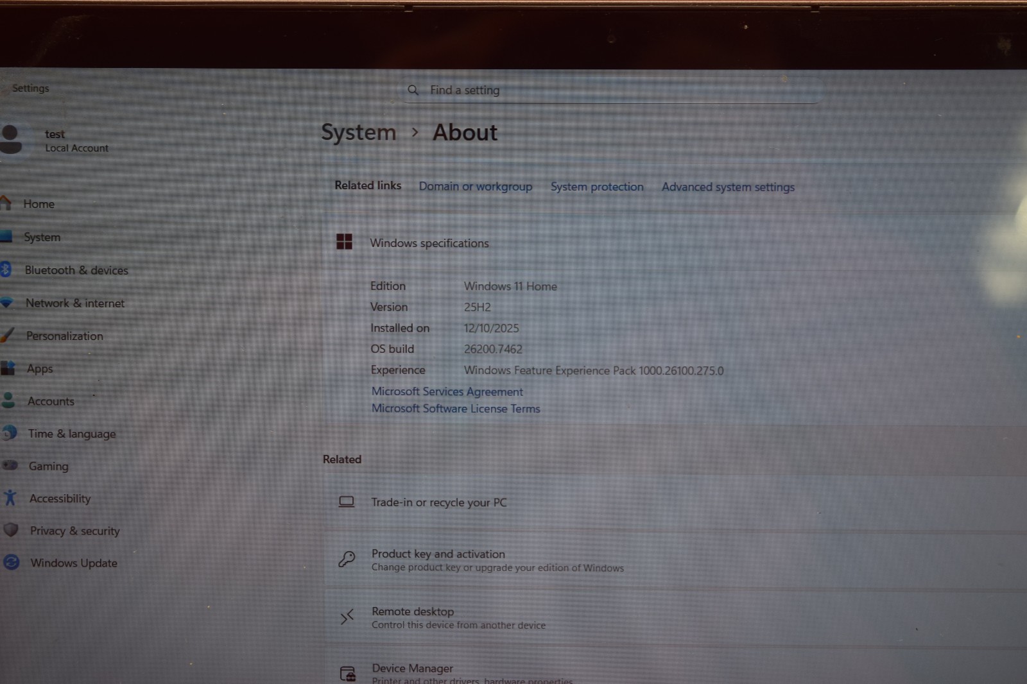Click the About page heading
The image size is (1027, 684).
[x=465, y=132]
